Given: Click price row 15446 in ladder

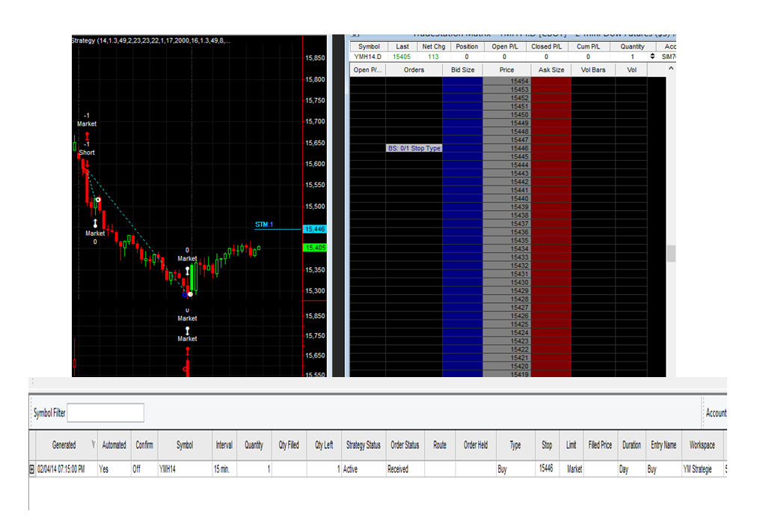Looking at the screenshot, I should point(507,148).
